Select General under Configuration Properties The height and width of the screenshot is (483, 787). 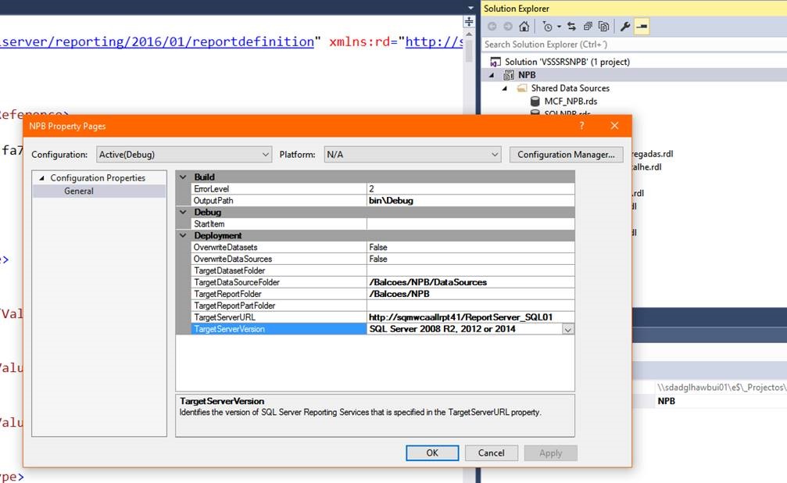79,191
